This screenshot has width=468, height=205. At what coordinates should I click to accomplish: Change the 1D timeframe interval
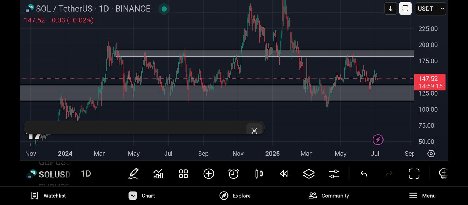86,174
